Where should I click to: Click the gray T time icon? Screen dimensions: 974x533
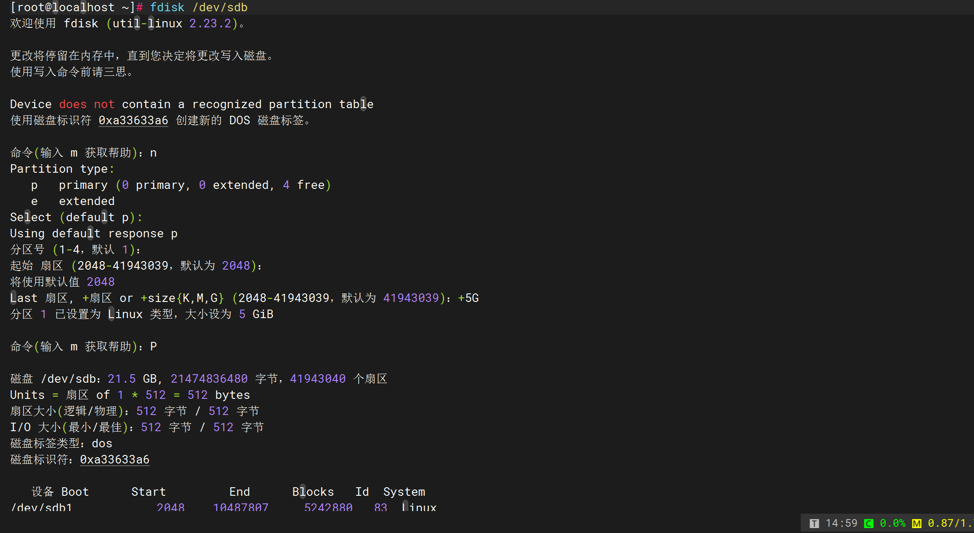[814, 524]
